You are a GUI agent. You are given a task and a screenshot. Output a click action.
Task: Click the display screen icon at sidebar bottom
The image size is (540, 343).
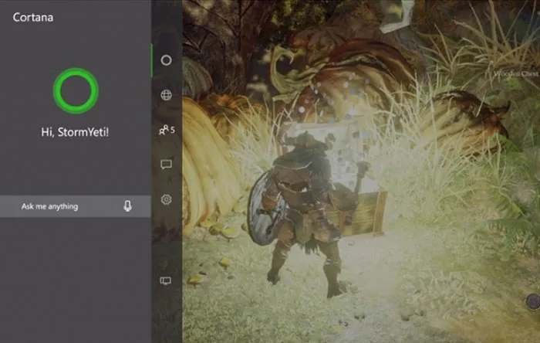point(166,280)
